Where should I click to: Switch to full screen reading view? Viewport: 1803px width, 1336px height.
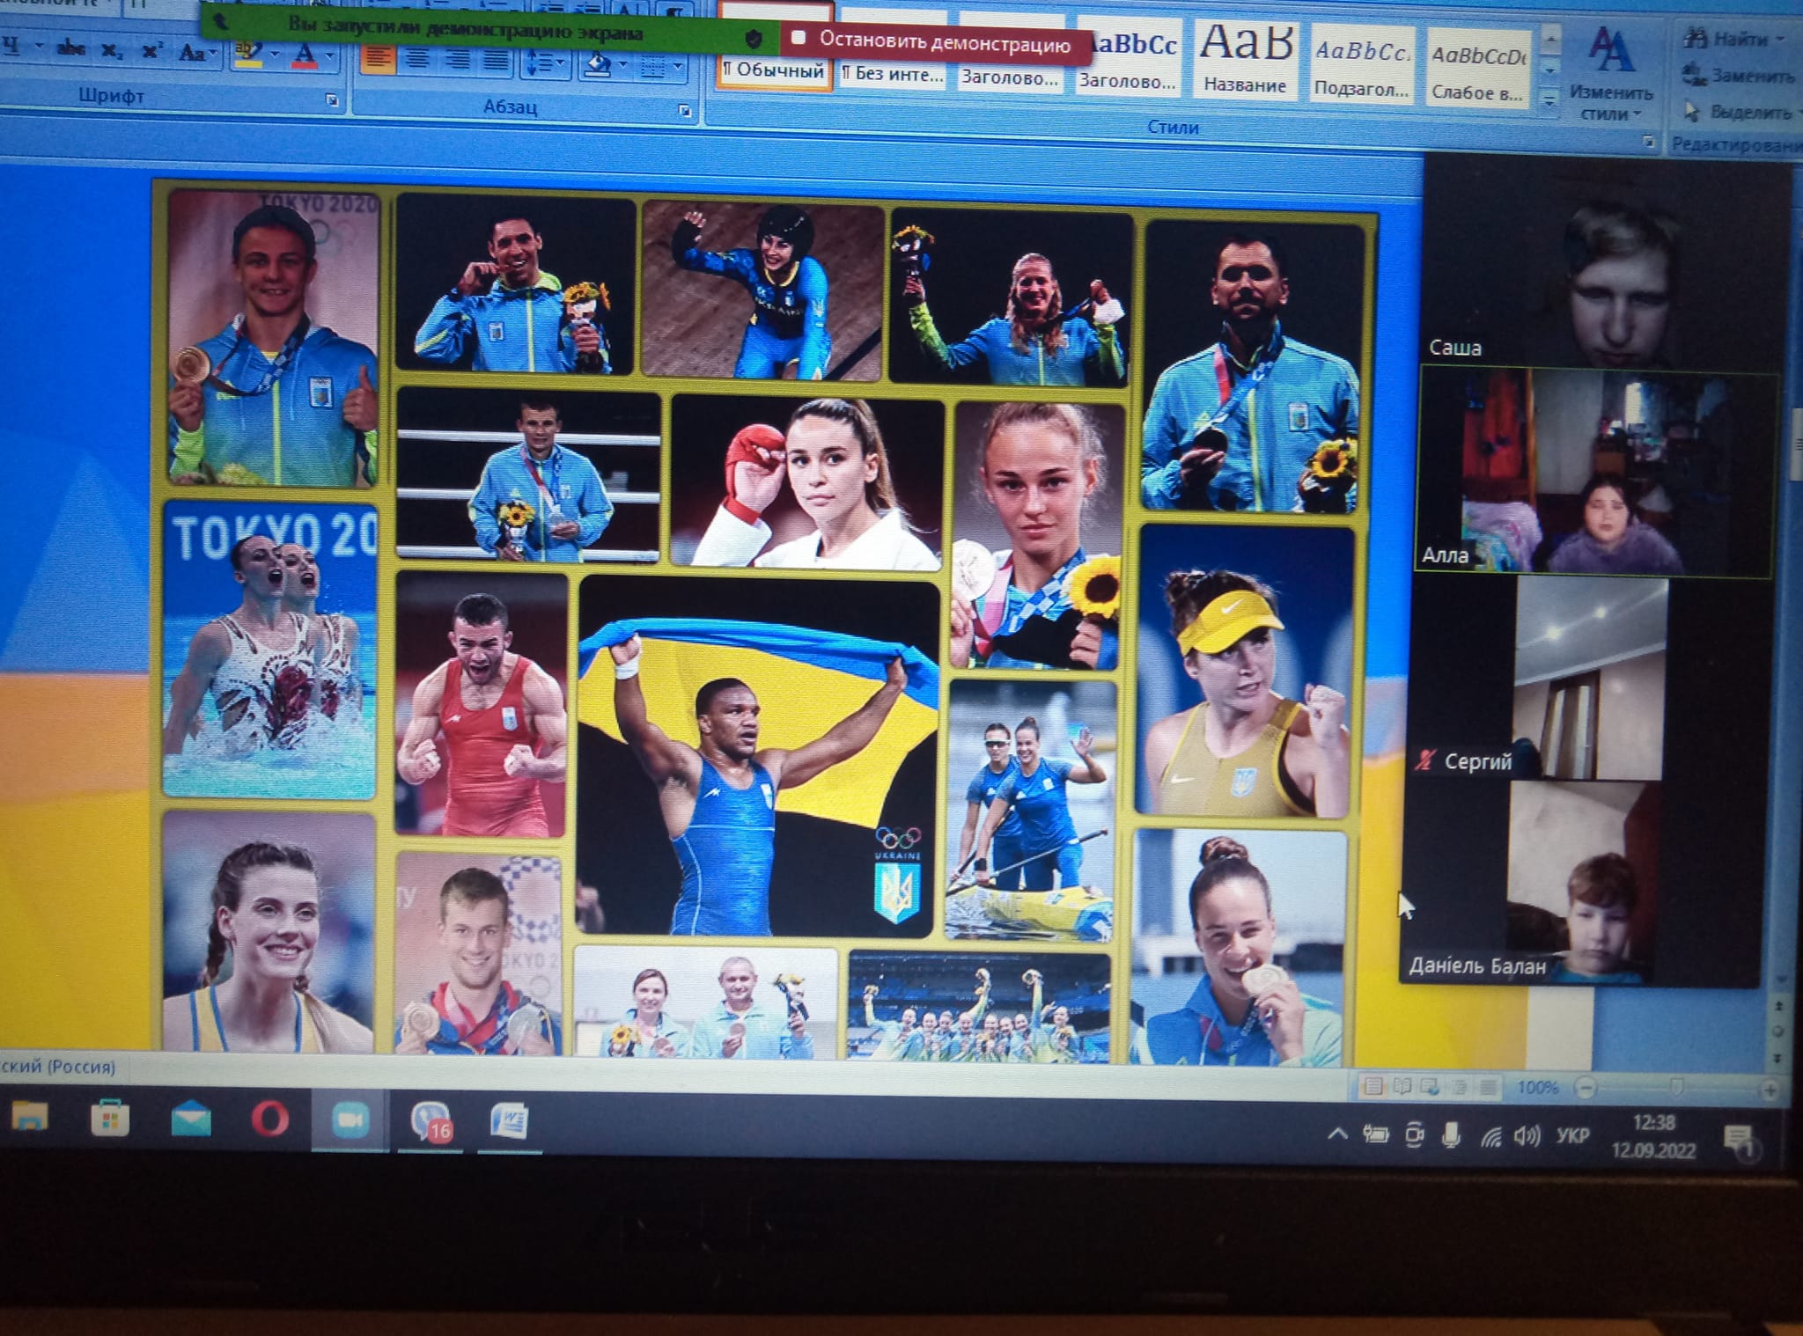click(1402, 1087)
